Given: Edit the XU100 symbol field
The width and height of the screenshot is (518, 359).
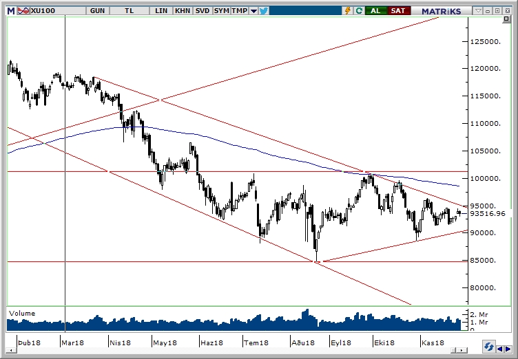Looking at the screenshot, I should click(x=58, y=11).
